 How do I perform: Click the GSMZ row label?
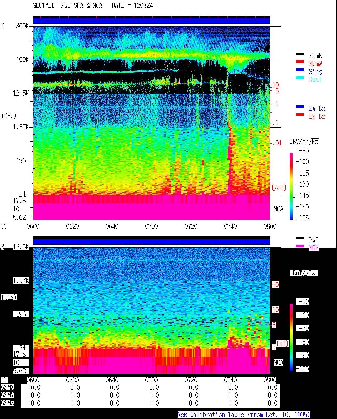pos(7,403)
